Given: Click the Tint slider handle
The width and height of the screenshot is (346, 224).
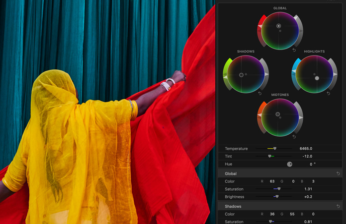Looking at the screenshot, I should pos(270,156).
